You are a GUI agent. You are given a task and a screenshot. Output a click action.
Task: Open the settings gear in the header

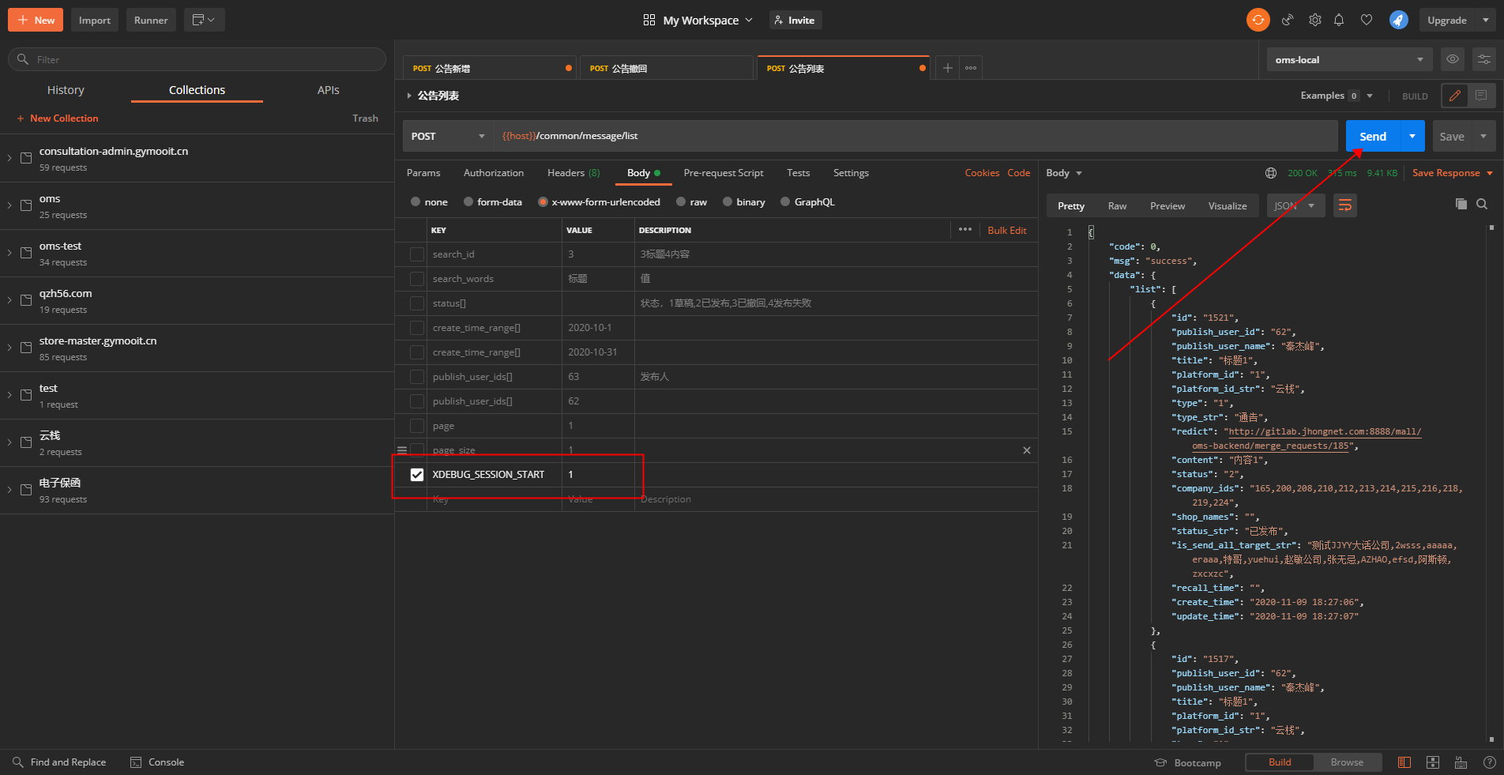1314,20
